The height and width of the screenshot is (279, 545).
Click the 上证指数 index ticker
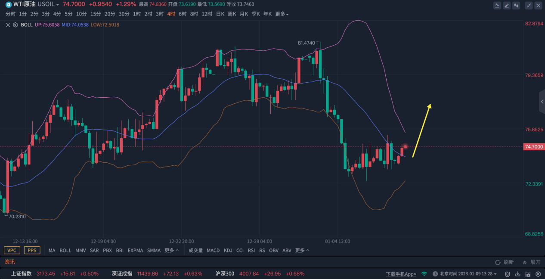point(55,274)
